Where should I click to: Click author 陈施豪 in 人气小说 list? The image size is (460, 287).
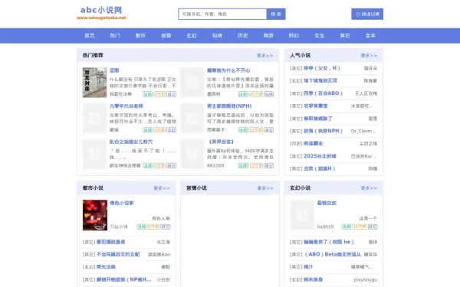[x=370, y=80]
